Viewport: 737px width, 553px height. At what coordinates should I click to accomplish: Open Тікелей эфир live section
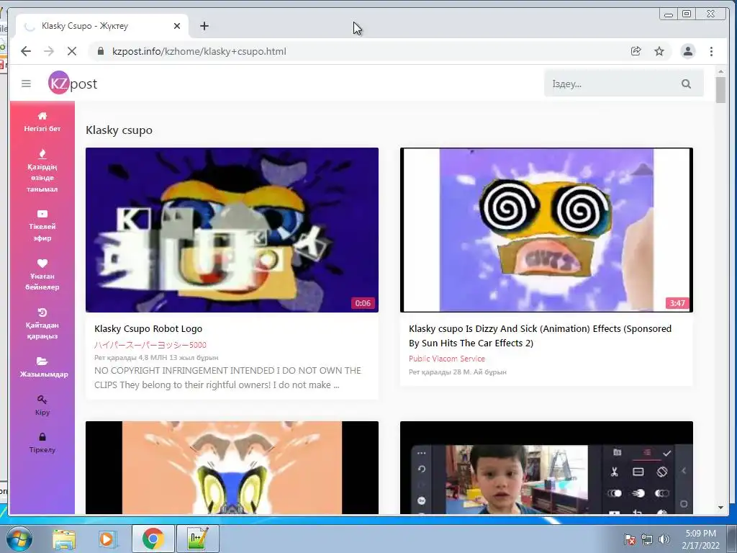click(x=42, y=225)
